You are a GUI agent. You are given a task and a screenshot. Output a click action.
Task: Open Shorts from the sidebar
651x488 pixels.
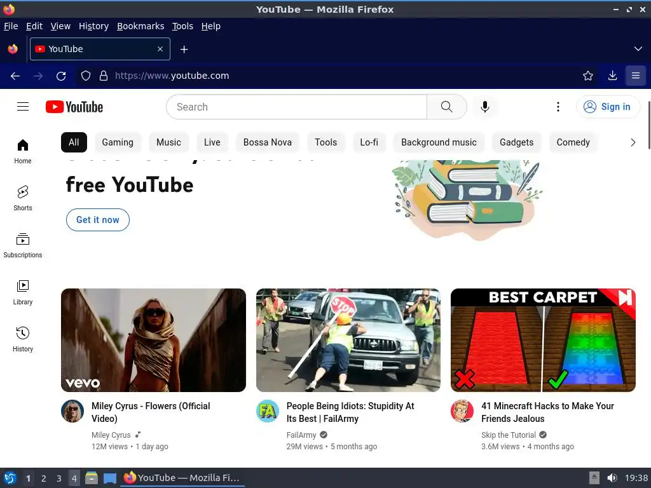tap(23, 198)
